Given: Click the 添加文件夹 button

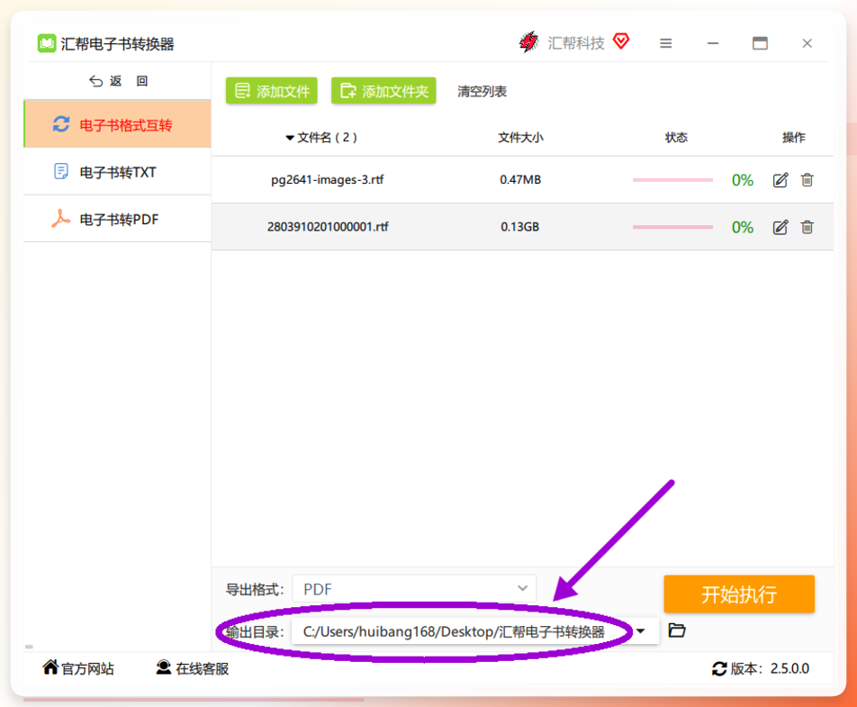Looking at the screenshot, I should [x=383, y=91].
